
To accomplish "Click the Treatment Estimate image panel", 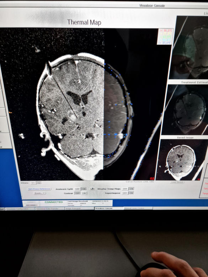I will pos(185,109).
